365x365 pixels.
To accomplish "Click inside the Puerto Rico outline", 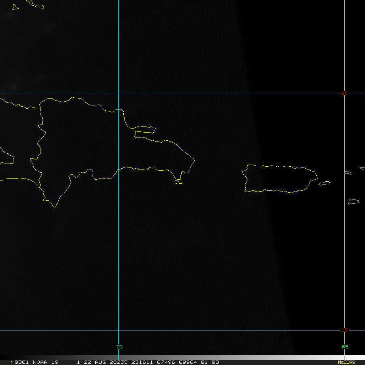I will point(280,178).
